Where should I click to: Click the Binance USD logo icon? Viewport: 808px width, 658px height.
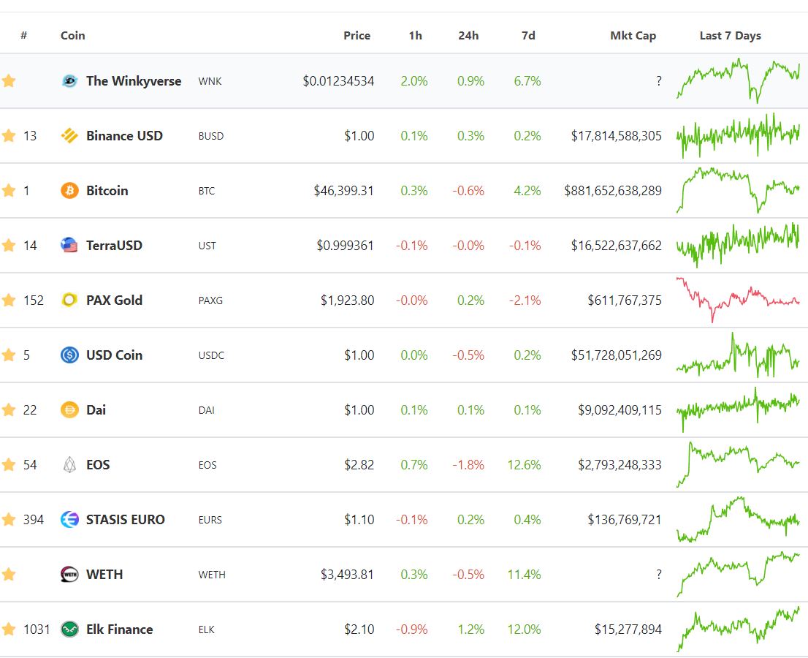[69, 136]
